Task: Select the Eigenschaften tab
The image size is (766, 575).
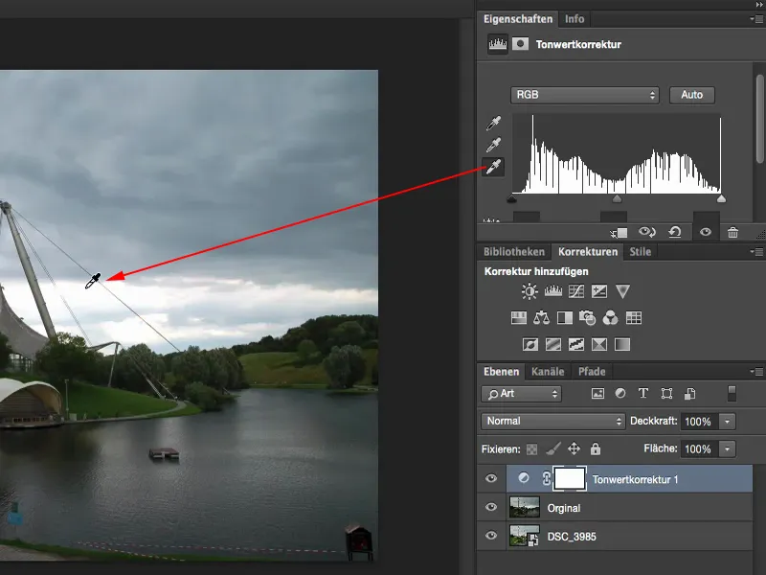Action: (x=518, y=19)
